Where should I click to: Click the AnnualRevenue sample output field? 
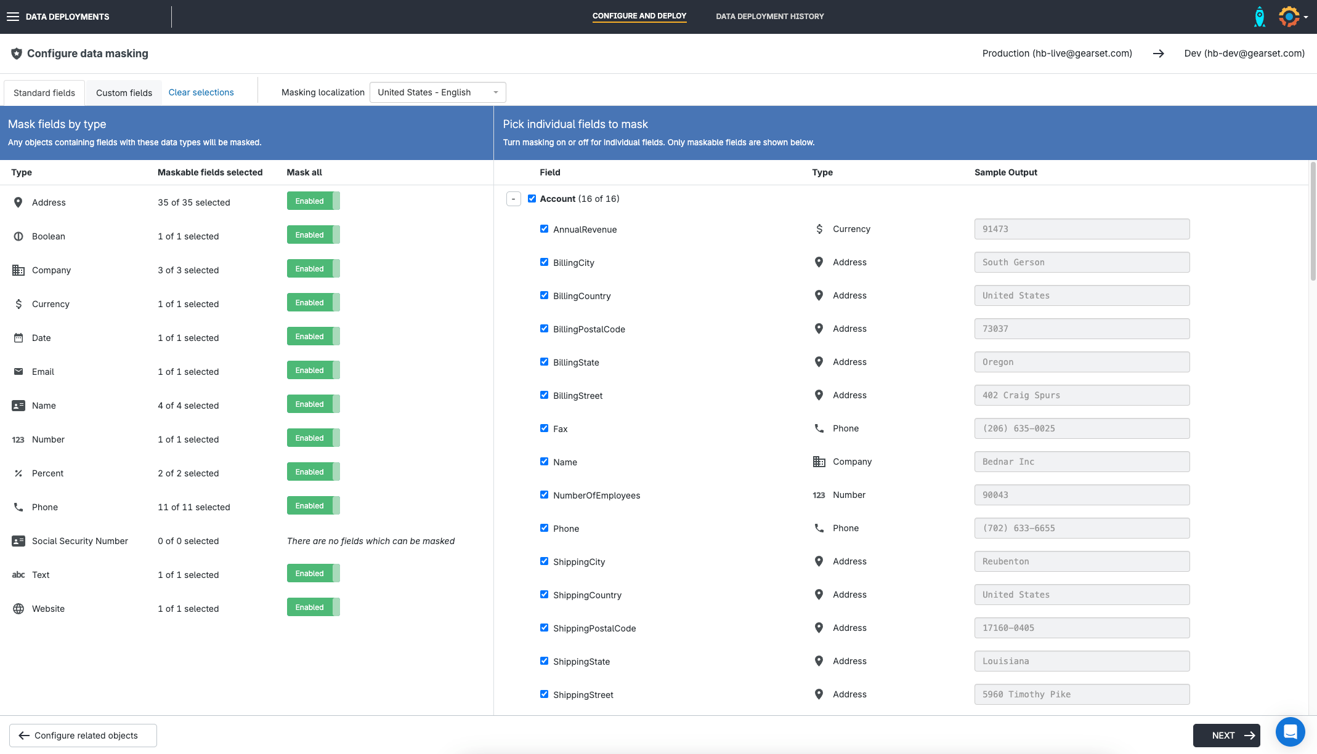(1082, 229)
